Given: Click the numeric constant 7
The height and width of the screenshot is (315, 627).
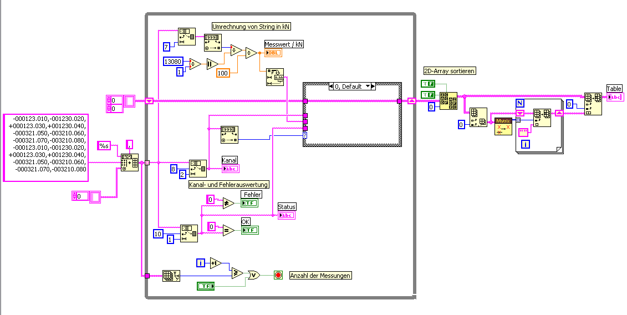Looking at the screenshot, I should pos(167,47).
